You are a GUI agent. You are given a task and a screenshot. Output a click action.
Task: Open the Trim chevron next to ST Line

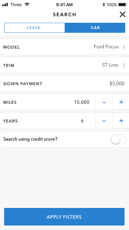click(x=124, y=65)
